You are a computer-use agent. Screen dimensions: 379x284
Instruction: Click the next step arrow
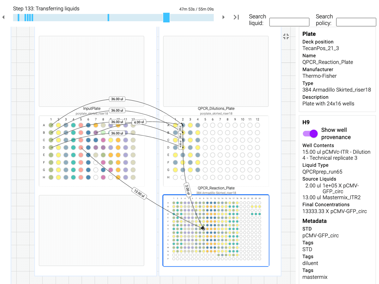pos(223,17)
